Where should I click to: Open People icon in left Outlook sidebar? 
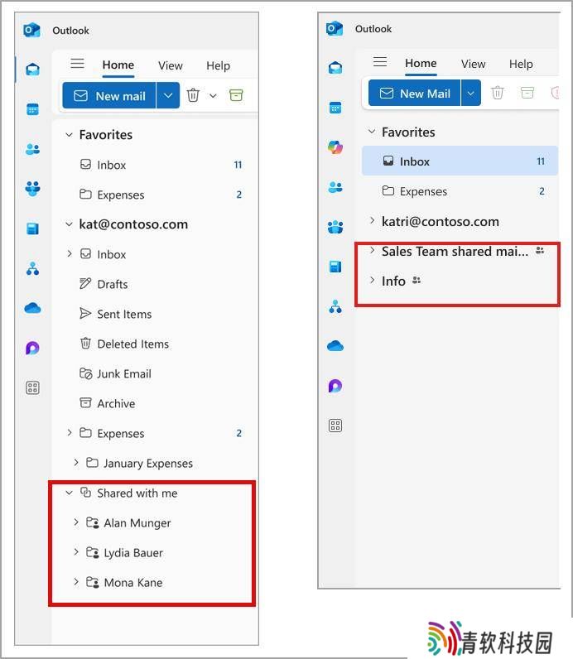33,149
